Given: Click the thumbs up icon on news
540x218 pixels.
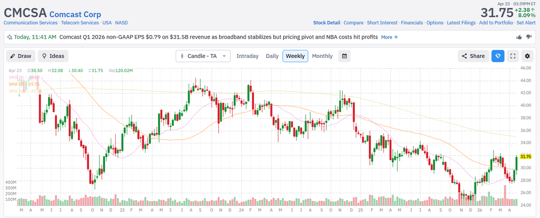Looking at the screenshot, I should [519, 37].
